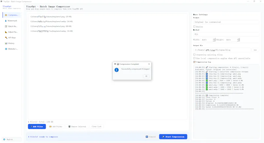The width and height of the screenshot is (264, 143).
Task: Open the Adjust Ra... ruler icon
Action: [x=6, y=32]
